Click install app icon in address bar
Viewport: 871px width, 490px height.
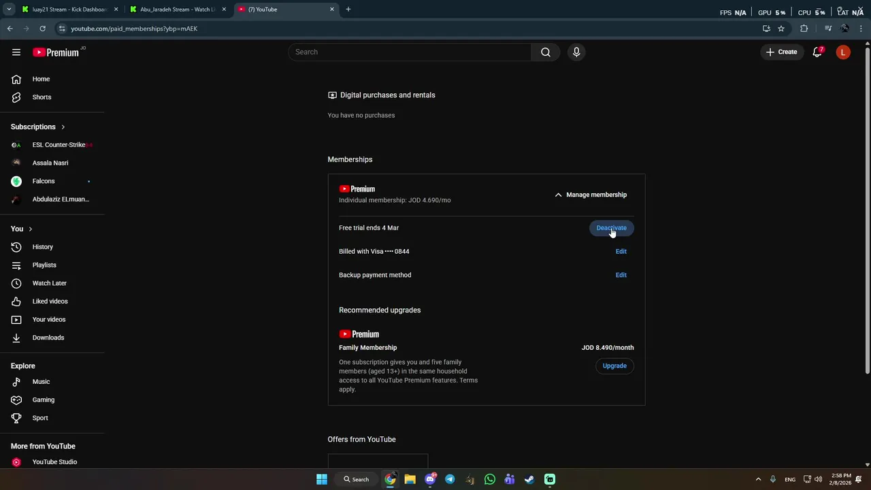click(x=766, y=29)
